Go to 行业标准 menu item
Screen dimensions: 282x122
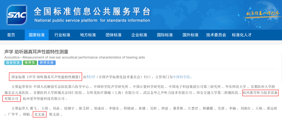point(62,35)
